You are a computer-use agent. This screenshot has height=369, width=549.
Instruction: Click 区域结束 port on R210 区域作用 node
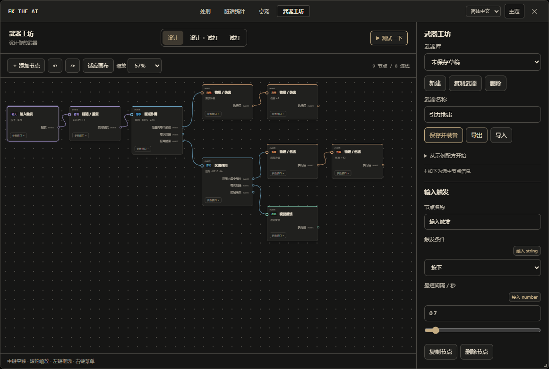(x=253, y=193)
